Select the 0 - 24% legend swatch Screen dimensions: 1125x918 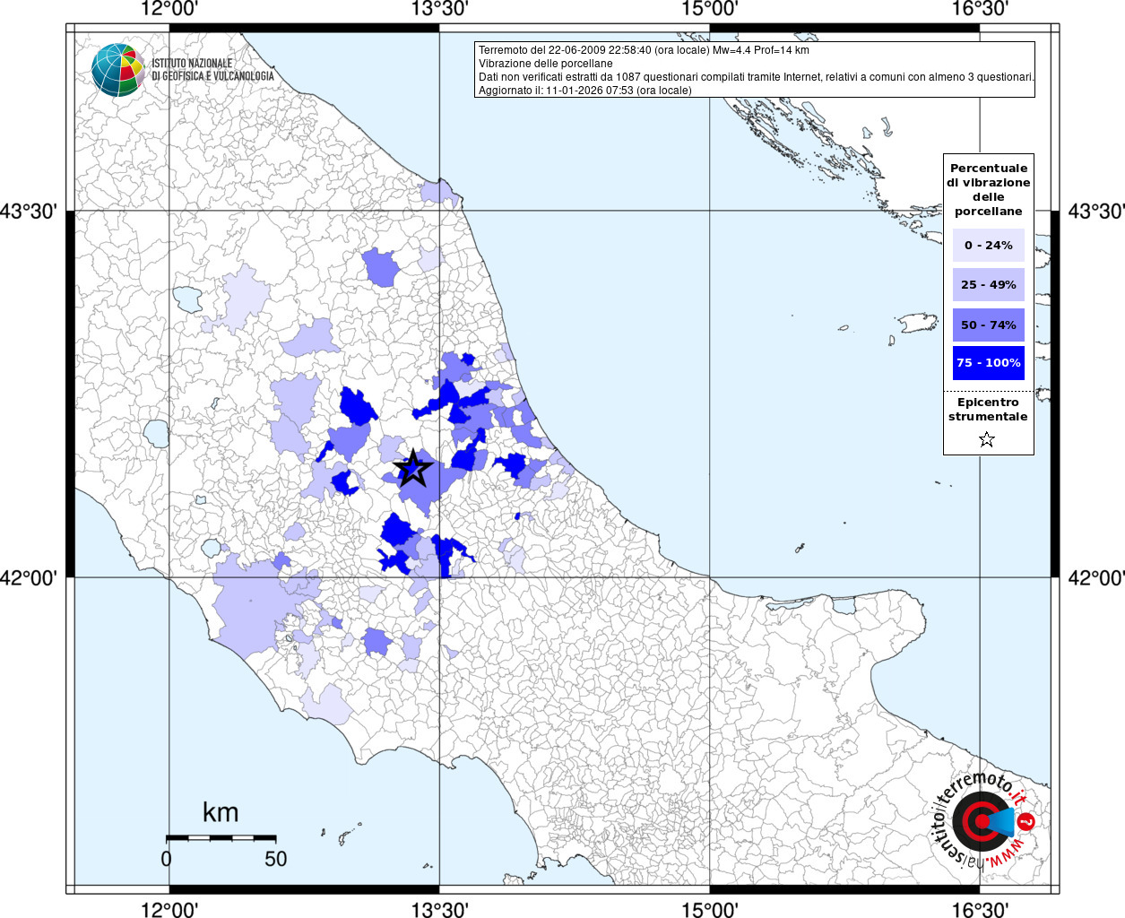pos(989,245)
